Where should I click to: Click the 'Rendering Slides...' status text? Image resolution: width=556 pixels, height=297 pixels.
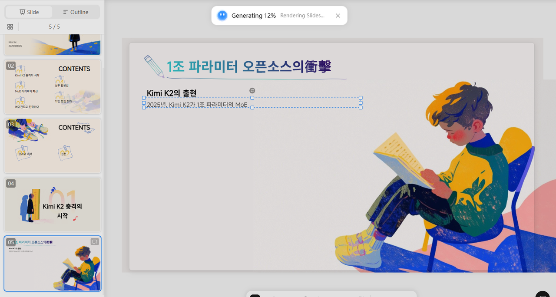302,16
